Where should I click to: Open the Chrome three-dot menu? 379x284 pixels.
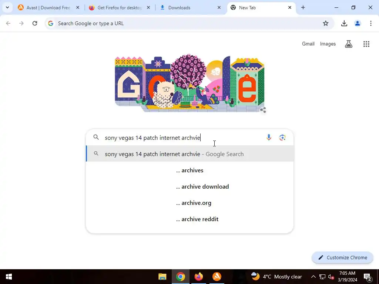[x=371, y=23]
